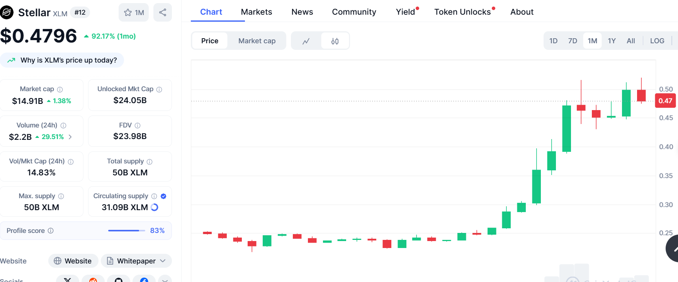Click Market cap info icon
The height and width of the screenshot is (282, 678).
point(60,89)
